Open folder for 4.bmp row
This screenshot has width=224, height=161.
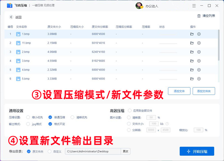192,70
